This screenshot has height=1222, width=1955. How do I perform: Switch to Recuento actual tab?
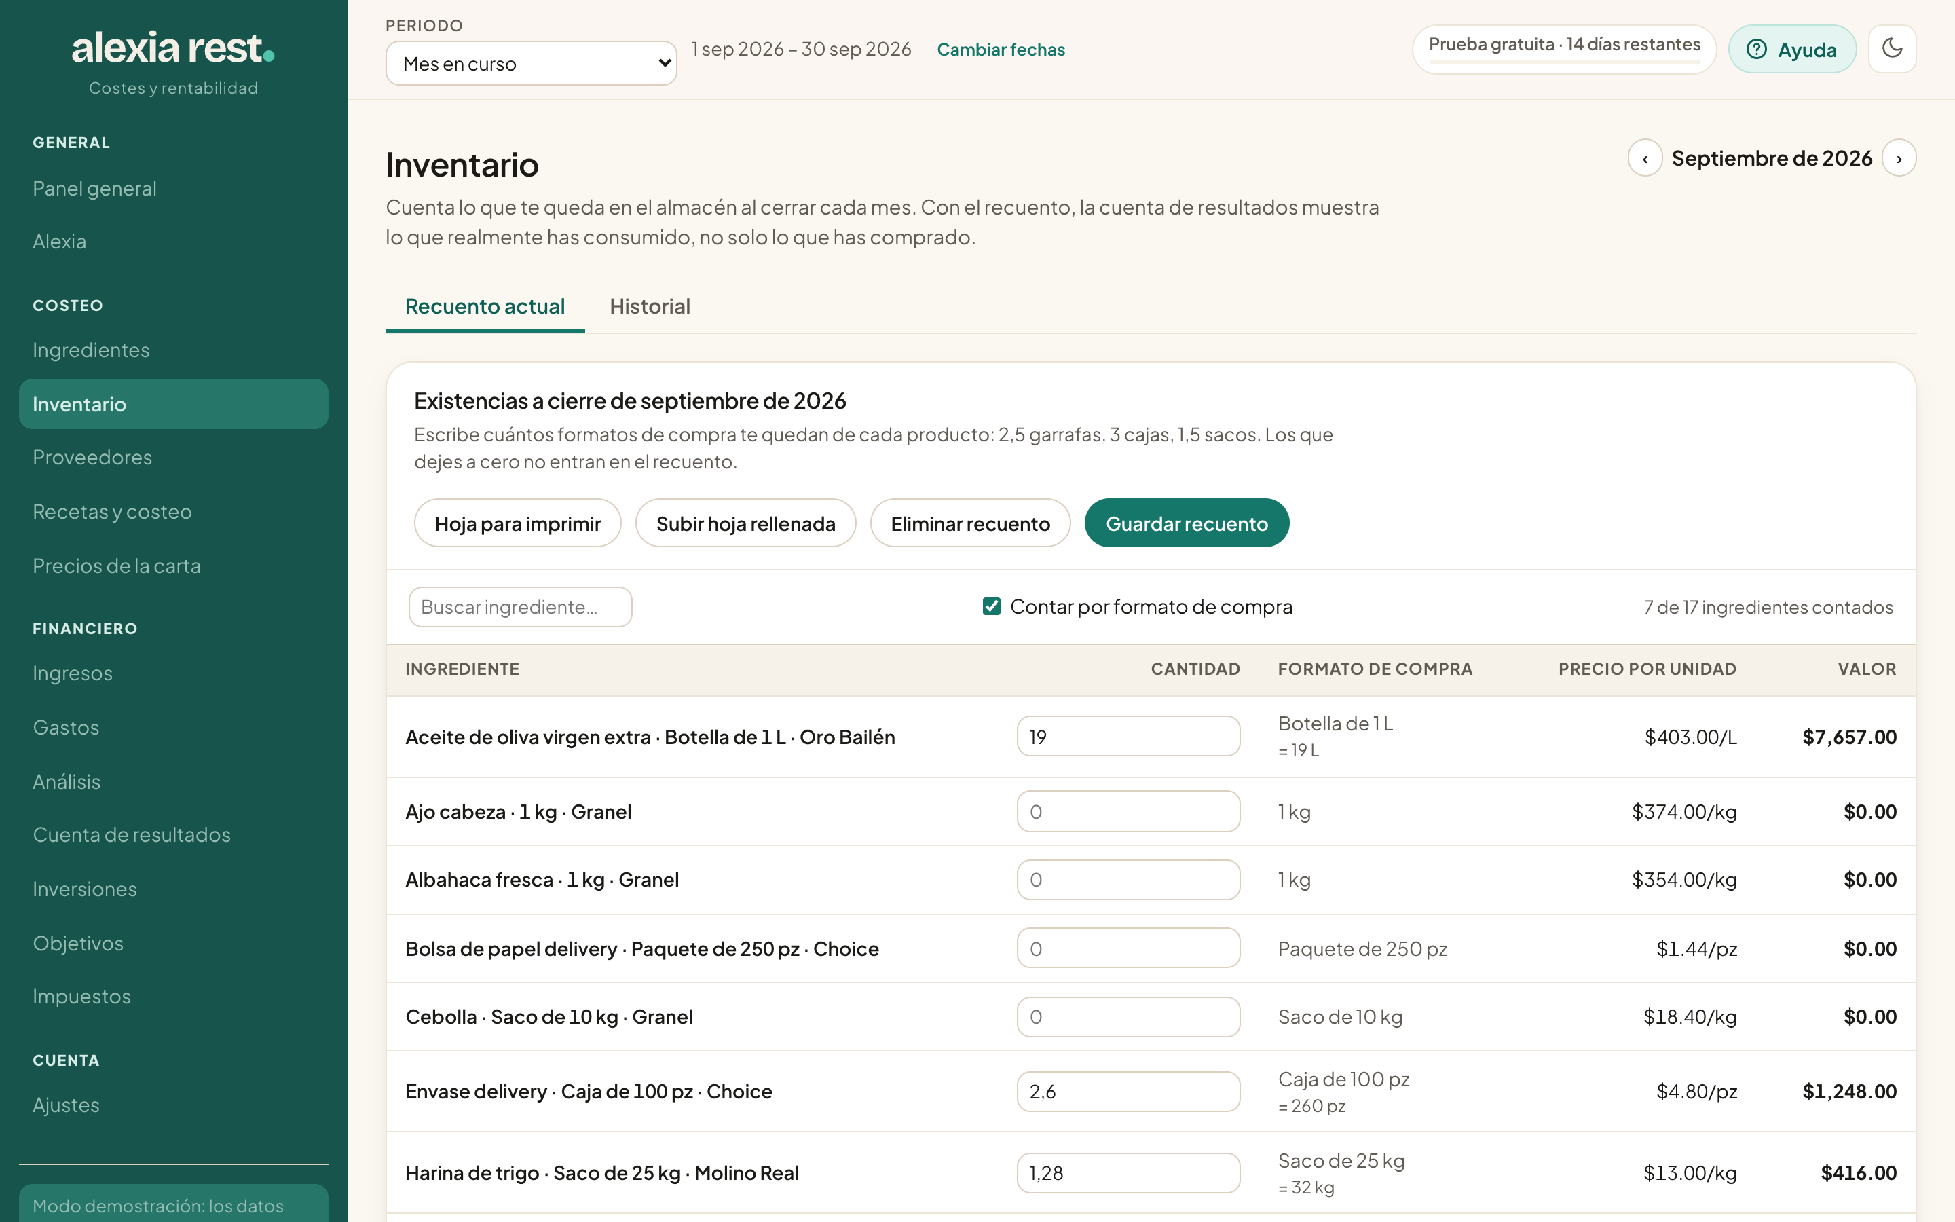(x=485, y=306)
